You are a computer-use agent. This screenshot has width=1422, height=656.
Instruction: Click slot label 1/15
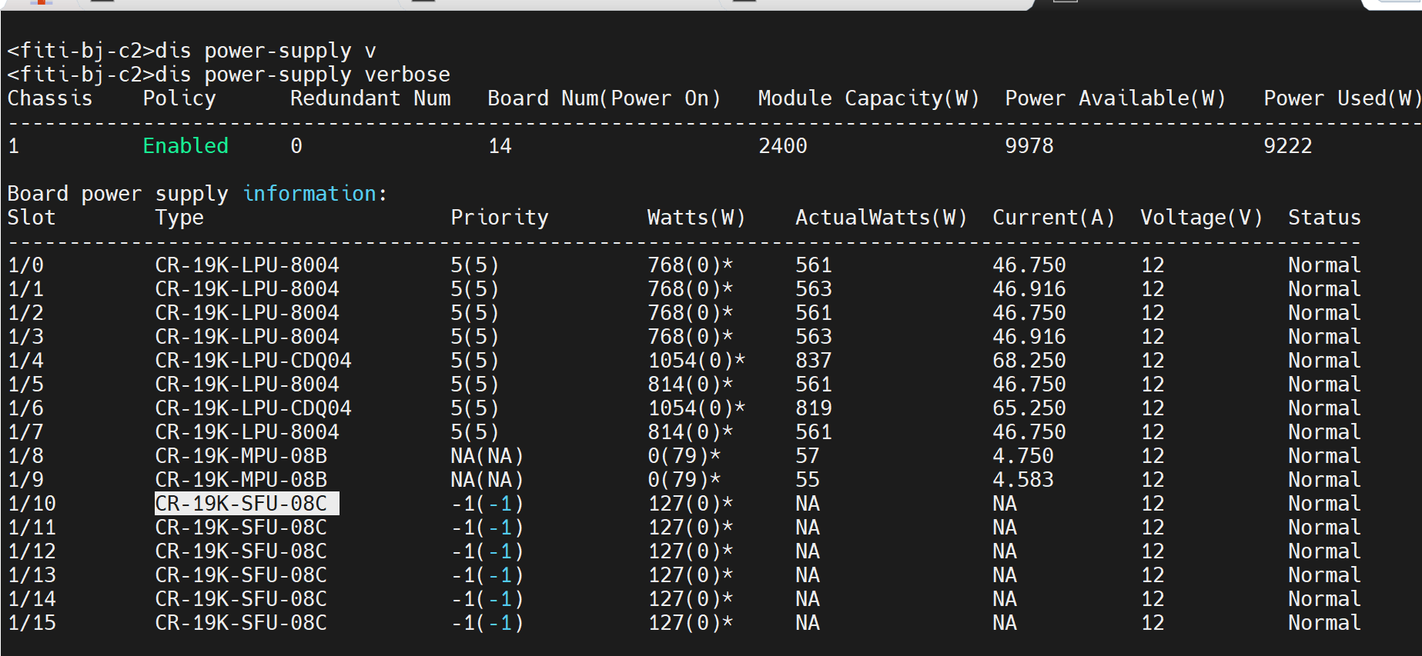(x=32, y=623)
